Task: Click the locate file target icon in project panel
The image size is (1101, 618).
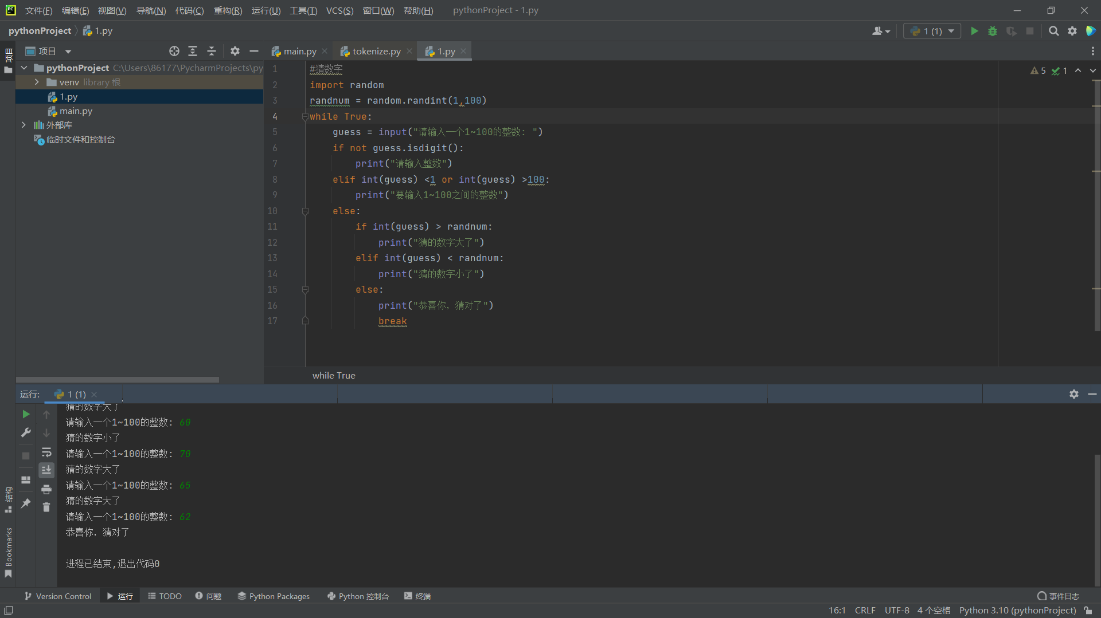Action: click(174, 51)
